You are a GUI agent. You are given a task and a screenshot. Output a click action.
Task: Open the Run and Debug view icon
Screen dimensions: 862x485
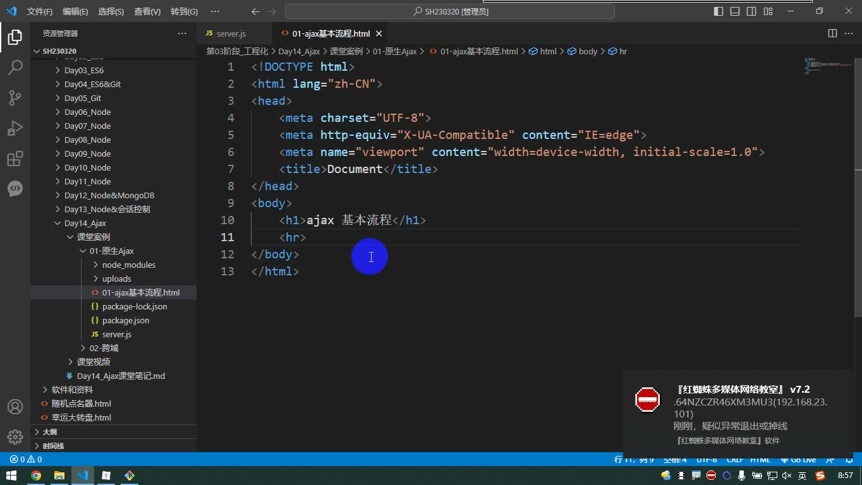click(x=15, y=128)
